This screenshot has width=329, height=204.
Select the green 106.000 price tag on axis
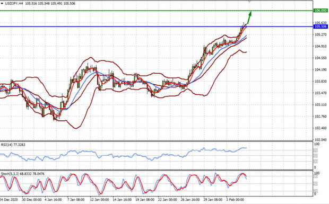321,11
